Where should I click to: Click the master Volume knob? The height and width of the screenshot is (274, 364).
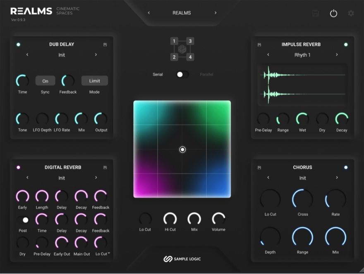point(218,219)
